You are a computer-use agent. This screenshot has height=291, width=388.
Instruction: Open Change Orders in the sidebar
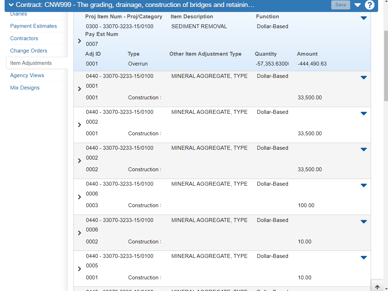pyautogui.click(x=29, y=51)
